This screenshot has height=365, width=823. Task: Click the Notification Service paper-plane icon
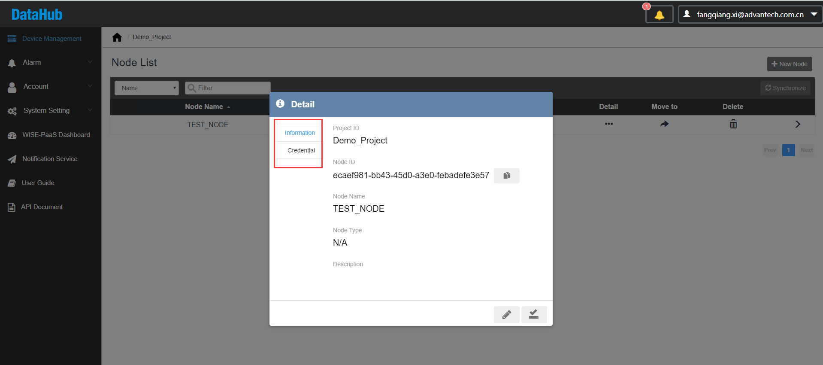(12, 159)
